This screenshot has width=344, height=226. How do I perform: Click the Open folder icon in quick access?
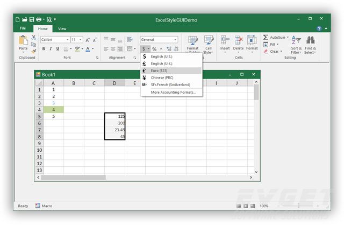click(x=24, y=20)
